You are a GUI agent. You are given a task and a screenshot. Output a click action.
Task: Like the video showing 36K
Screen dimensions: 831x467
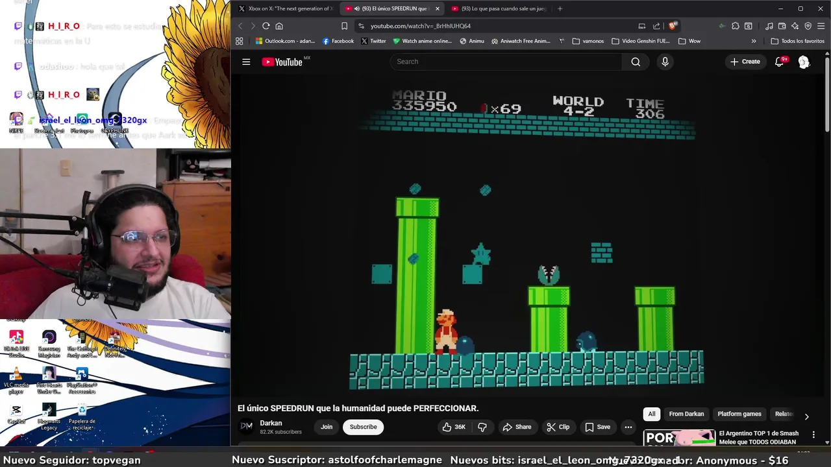click(454, 427)
